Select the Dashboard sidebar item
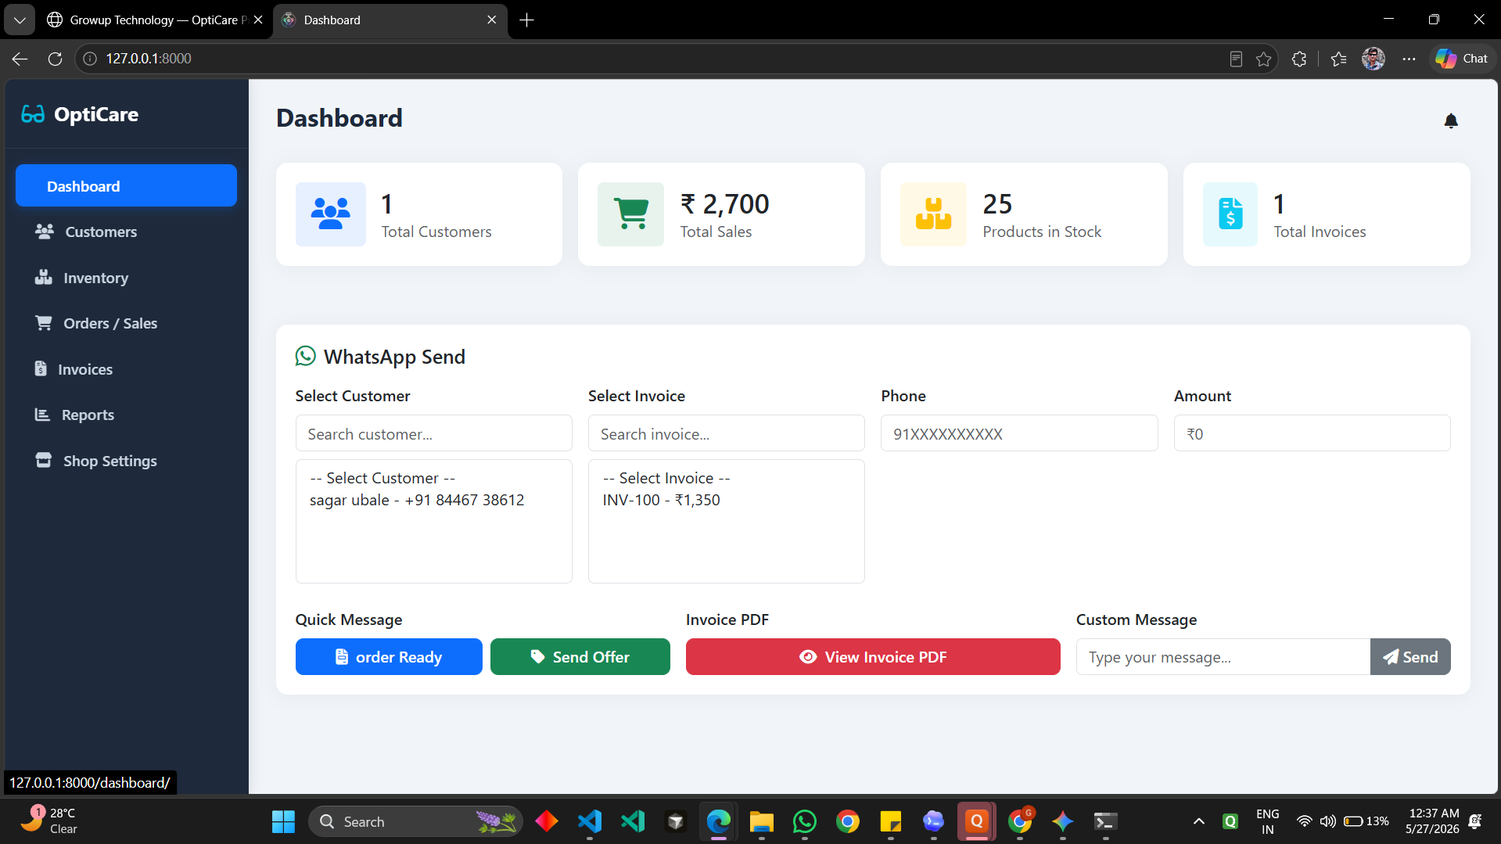The width and height of the screenshot is (1501, 844). pos(126,186)
